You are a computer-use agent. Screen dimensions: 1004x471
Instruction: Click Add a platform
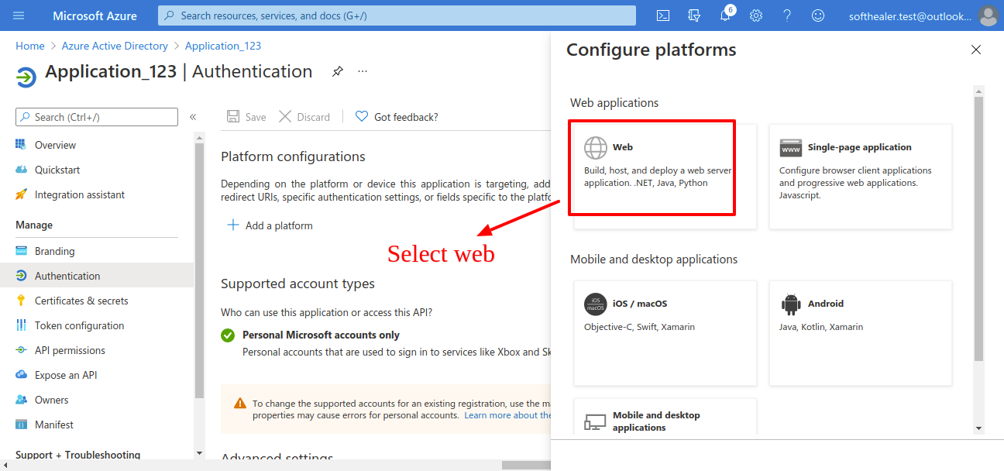(270, 225)
